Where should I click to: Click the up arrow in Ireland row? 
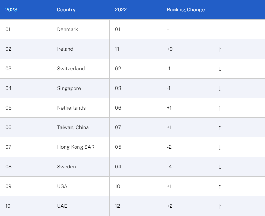(220, 49)
